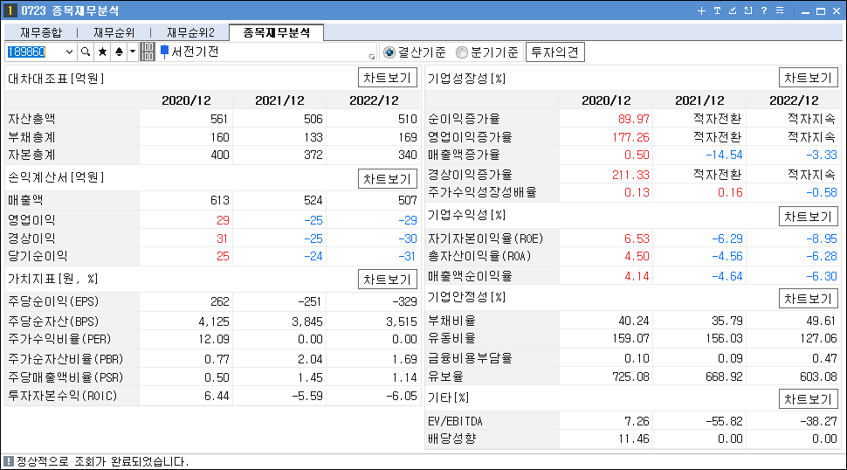Click the 영업이익증가율 value 177.26
The height and width of the screenshot is (470, 847).
tap(630, 137)
